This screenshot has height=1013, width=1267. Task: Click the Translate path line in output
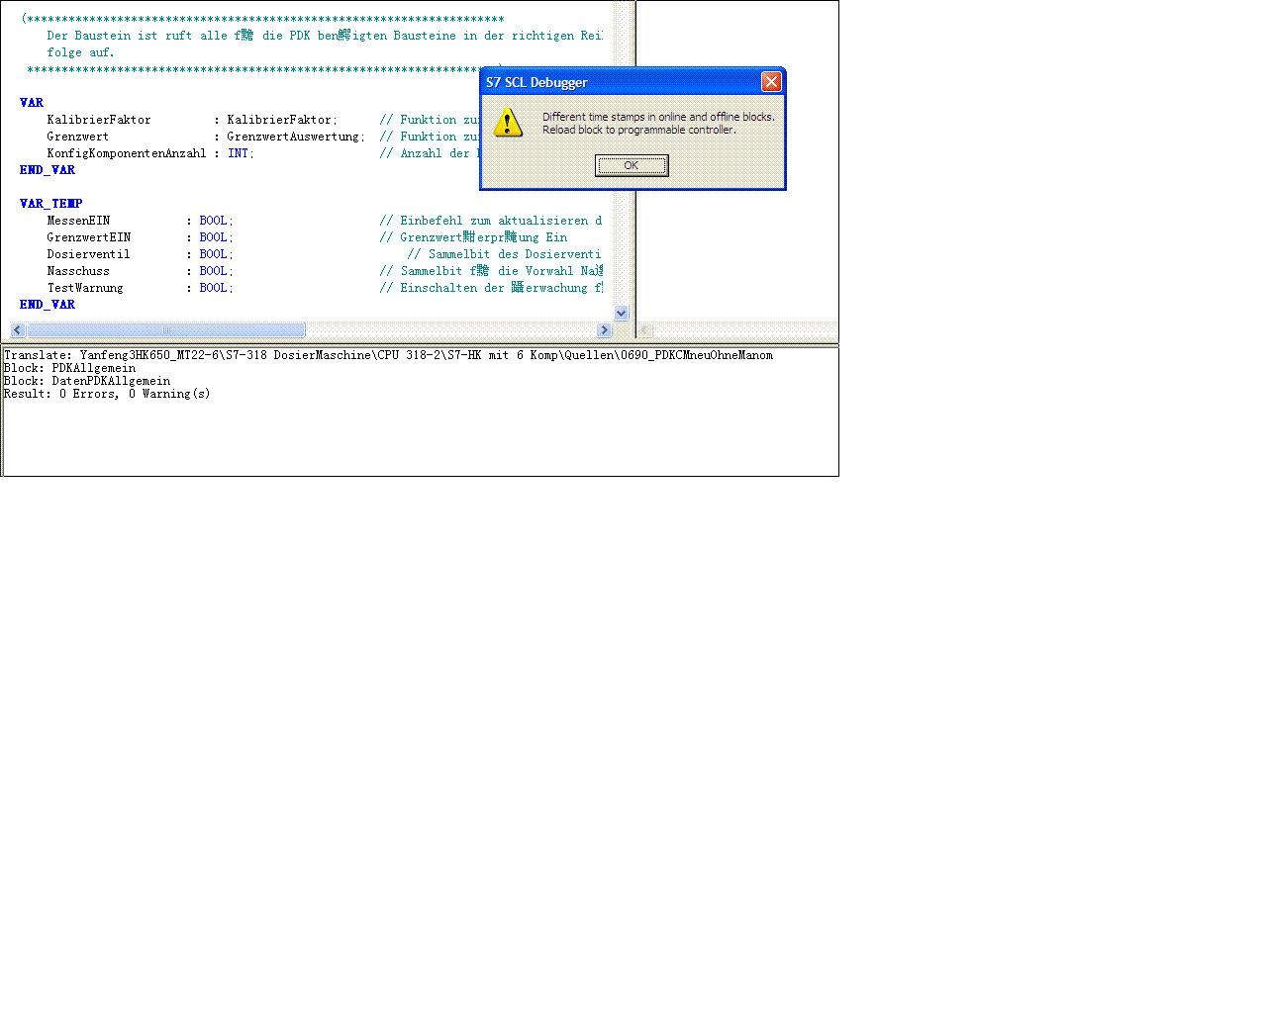click(x=388, y=355)
